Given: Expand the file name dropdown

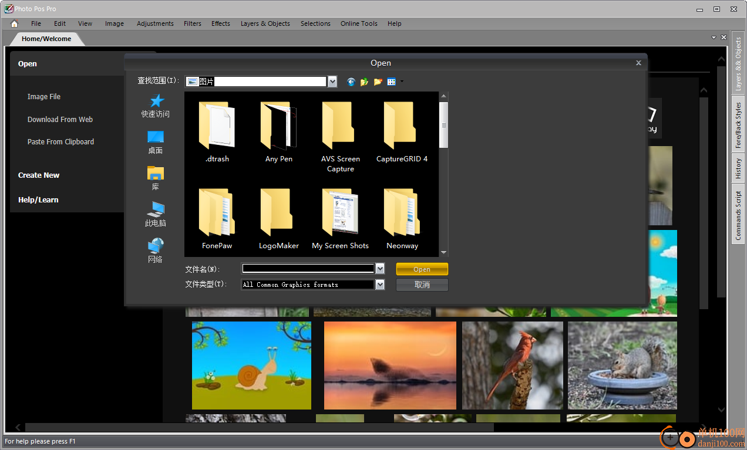Looking at the screenshot, I should [x=380, y=269].
